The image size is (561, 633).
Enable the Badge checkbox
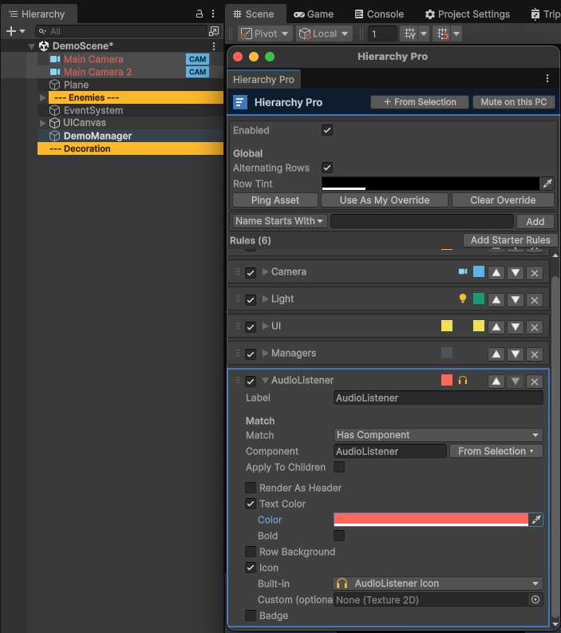coord(251,615)
